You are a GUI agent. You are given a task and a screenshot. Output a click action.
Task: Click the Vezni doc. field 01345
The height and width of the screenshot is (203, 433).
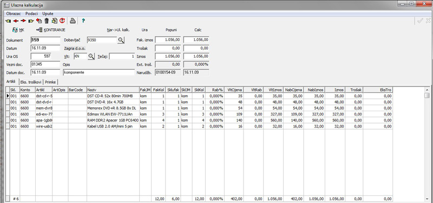point(45,64)
